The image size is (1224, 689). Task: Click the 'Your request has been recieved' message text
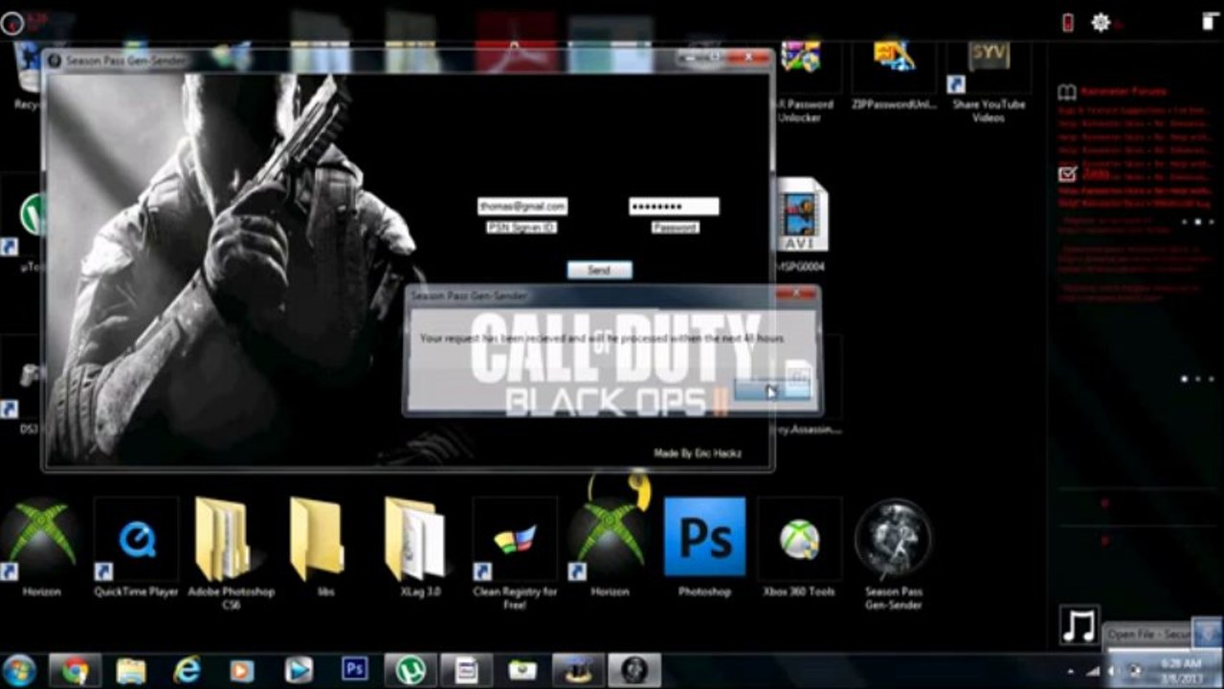pos(602,339)
